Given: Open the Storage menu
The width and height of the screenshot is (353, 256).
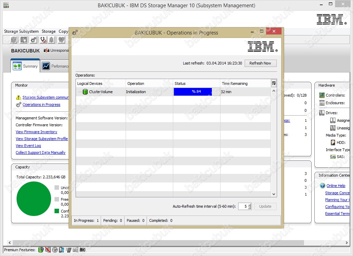Looking at the screenshot, I should tap(49, 31).
